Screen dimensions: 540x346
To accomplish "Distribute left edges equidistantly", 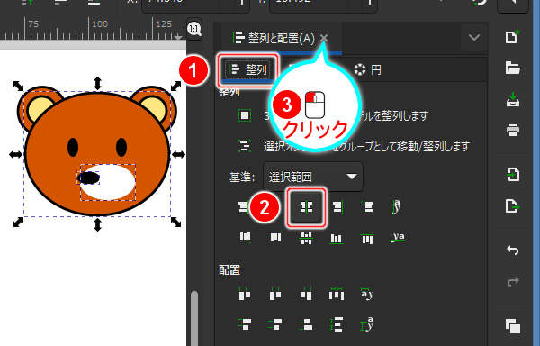I will tap(245, 294).
